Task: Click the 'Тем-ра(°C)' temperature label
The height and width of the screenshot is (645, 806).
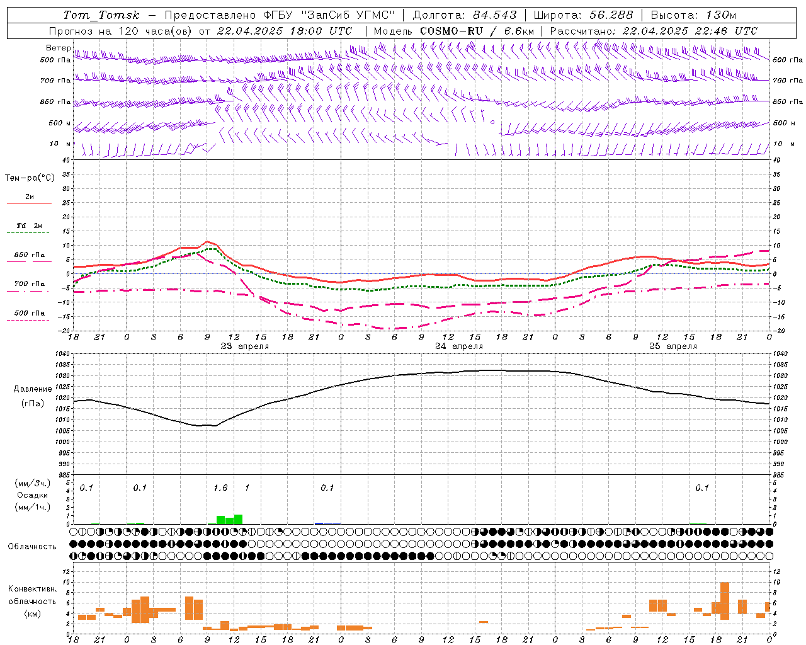Action: (x=30, y=178)
